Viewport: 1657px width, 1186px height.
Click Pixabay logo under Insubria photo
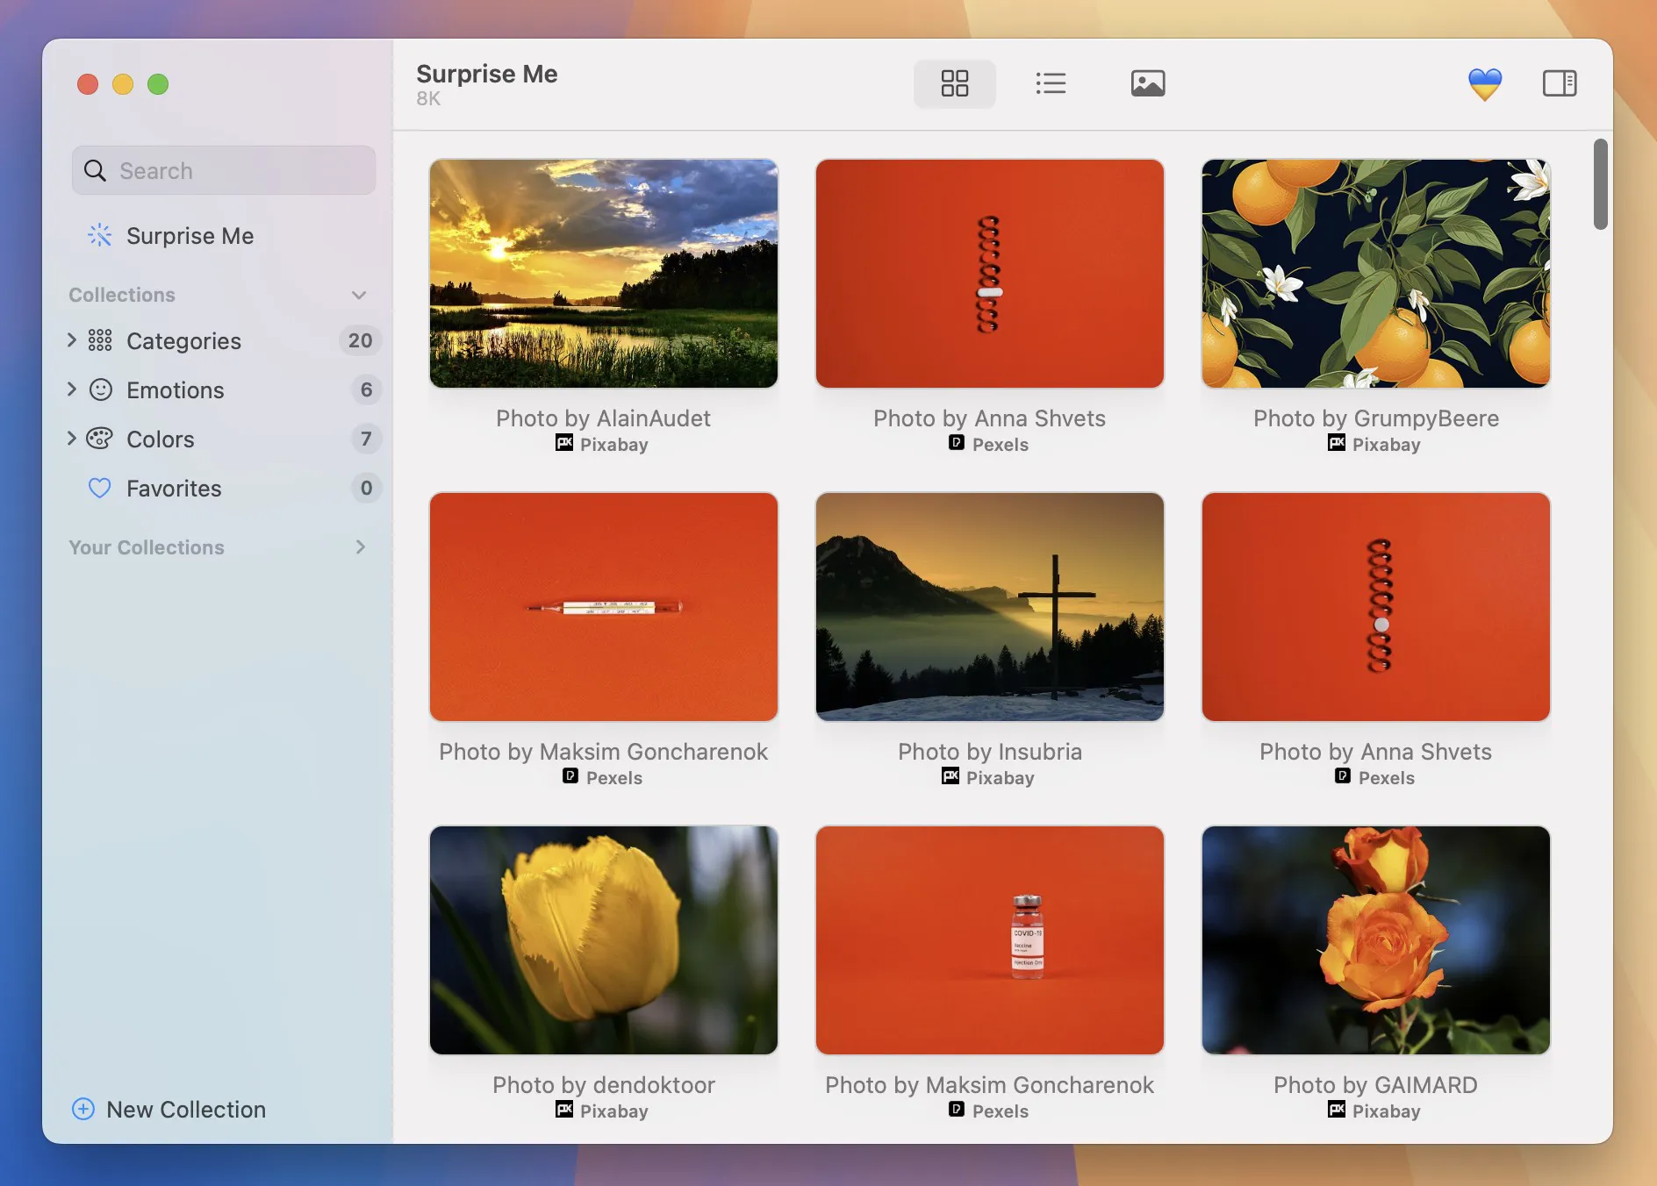click(x=950, y=776)
